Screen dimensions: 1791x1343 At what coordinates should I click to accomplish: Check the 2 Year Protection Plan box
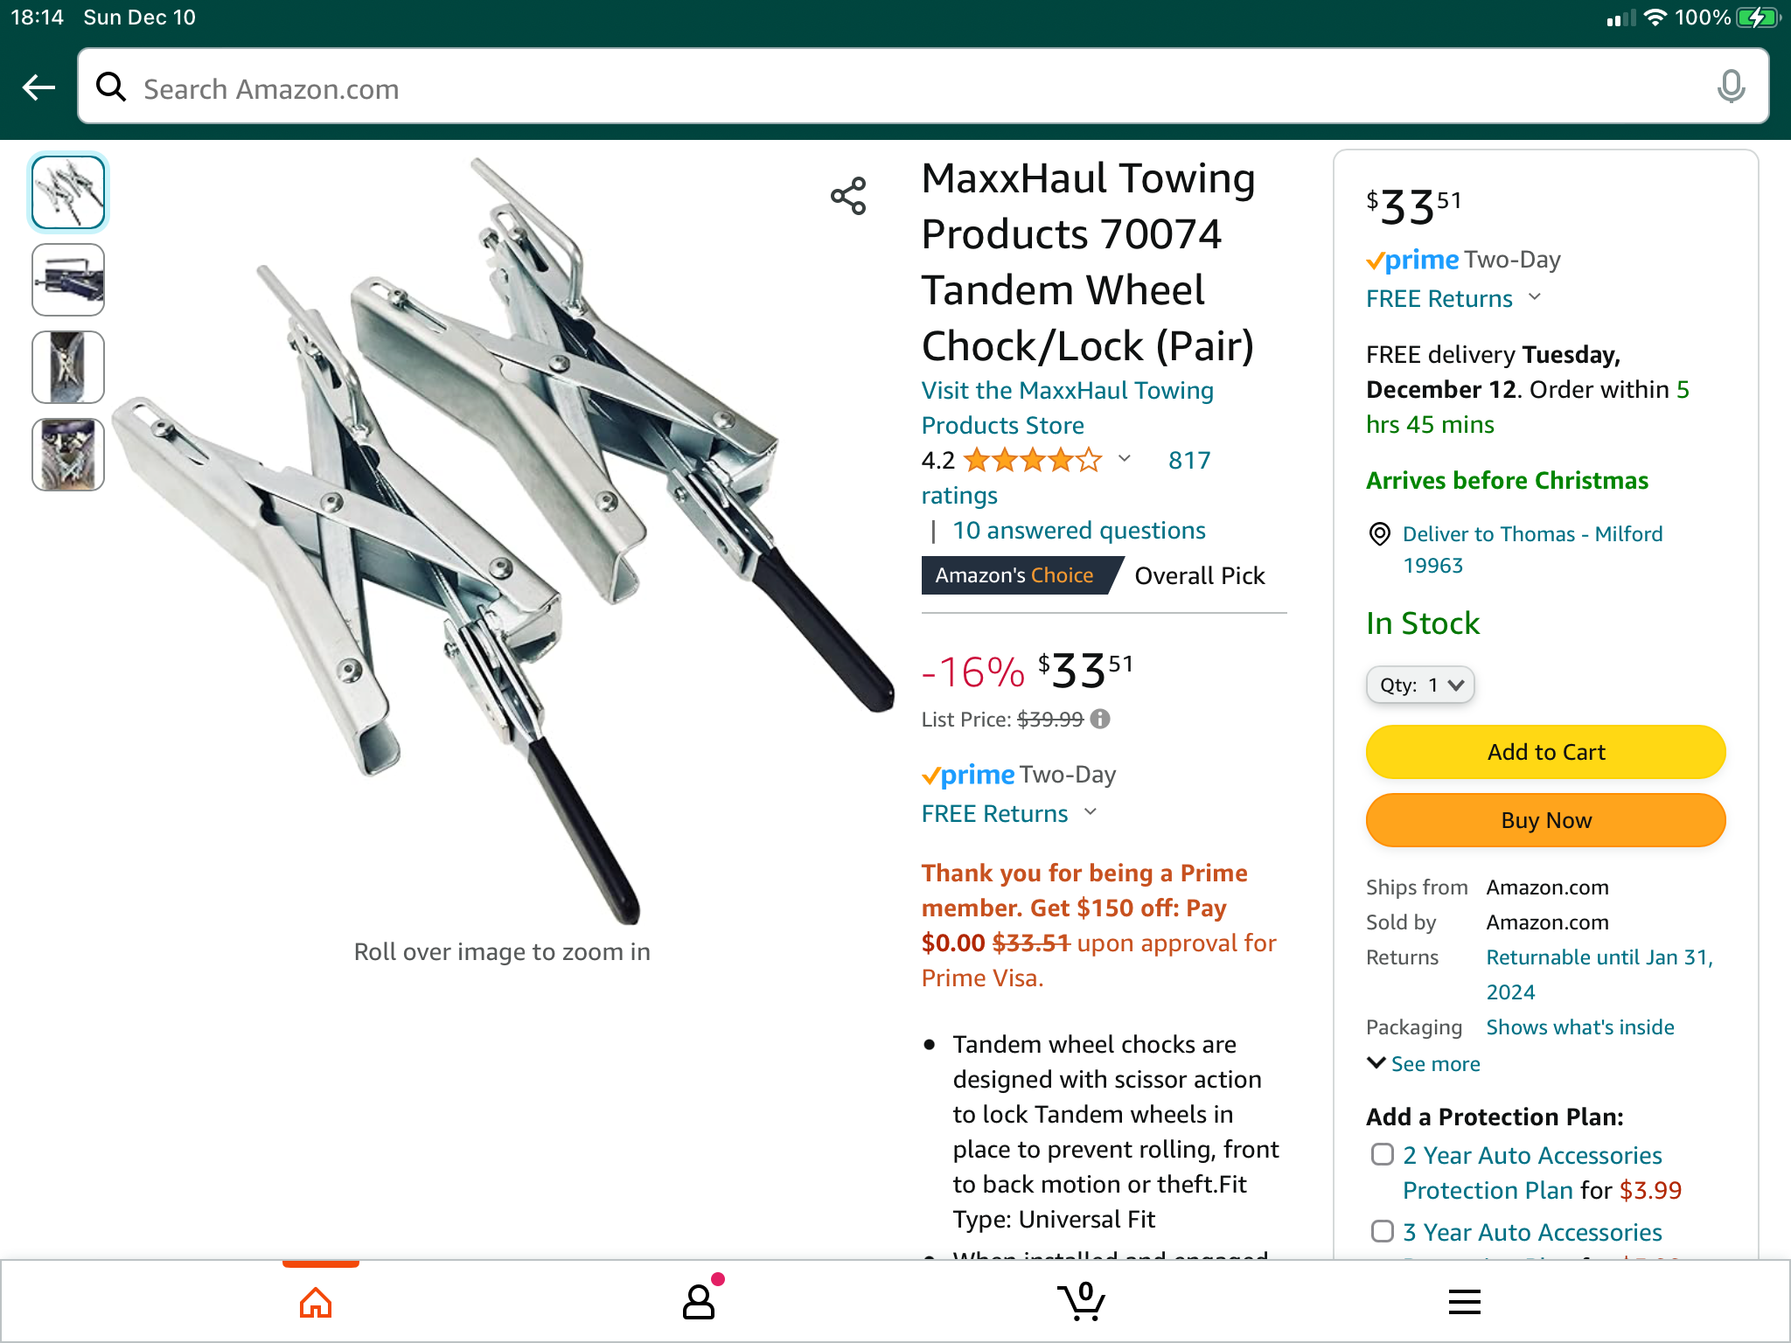pyautogui.click(x=1383, y=1155)
